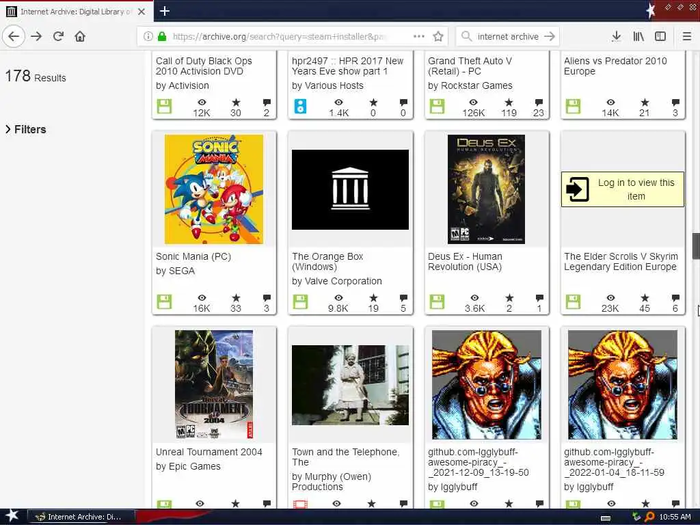Open the browser home page
Image resolution: width=700 pixels, height=525 pixels.
(x=80, y=36)
